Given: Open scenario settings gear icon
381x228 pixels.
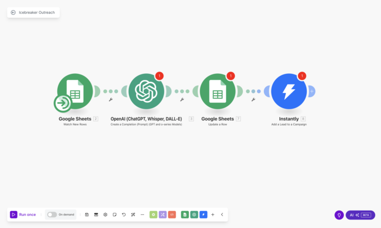Looking at the screenshot, I should (x=105, y=215).
